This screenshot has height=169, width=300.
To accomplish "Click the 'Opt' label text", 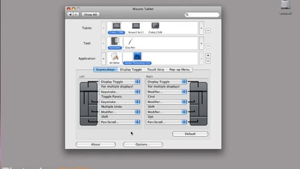I will click(x=150, y=117).
